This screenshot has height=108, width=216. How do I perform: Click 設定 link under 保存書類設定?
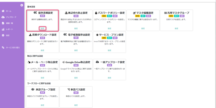pyautogui.click(x=42, y=28)
